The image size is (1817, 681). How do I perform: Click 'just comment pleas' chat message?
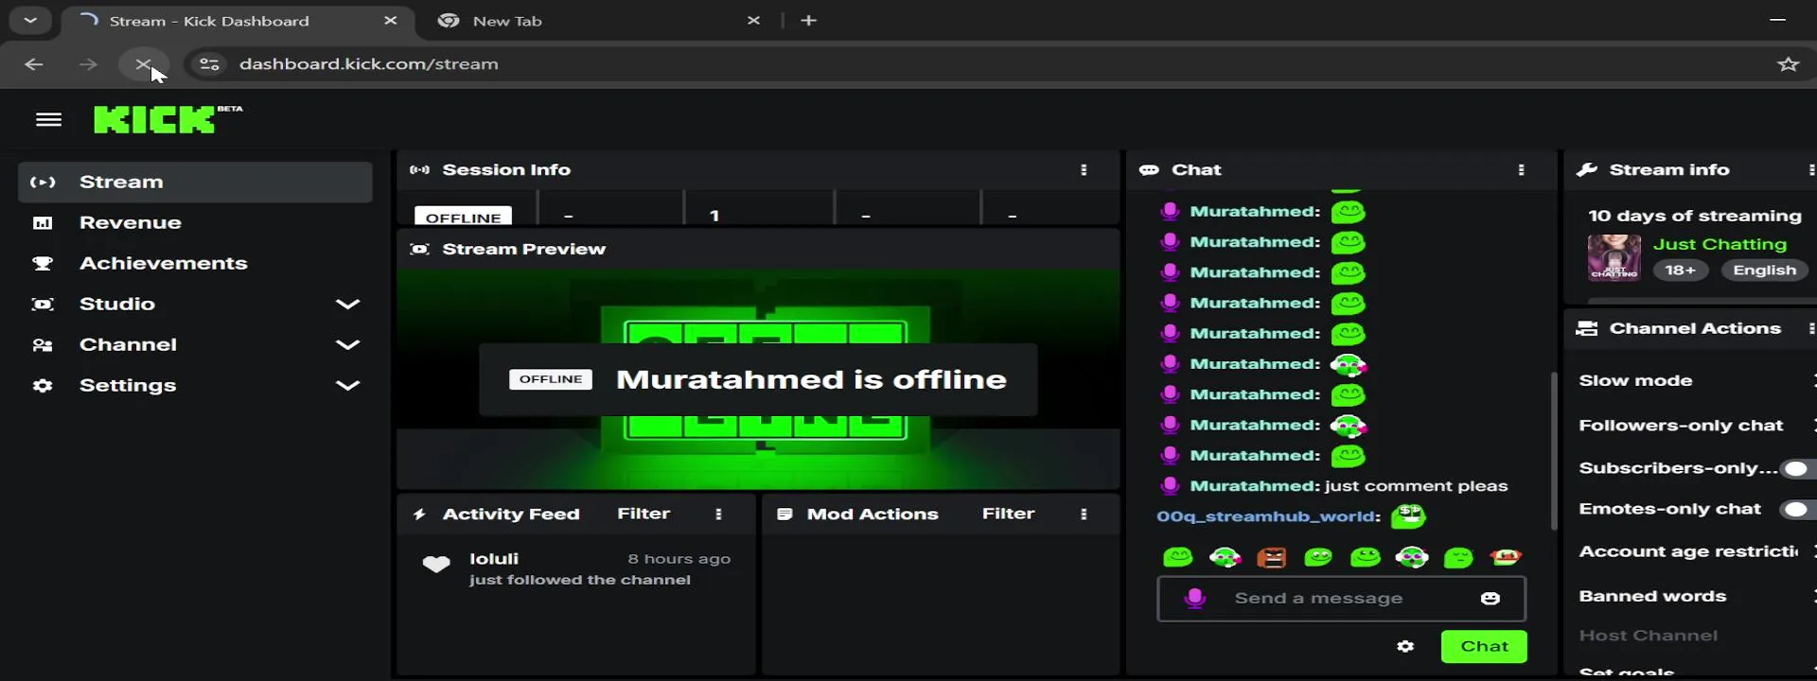[1416, 486]
